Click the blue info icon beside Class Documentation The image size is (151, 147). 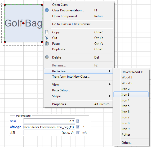[47, 10]
